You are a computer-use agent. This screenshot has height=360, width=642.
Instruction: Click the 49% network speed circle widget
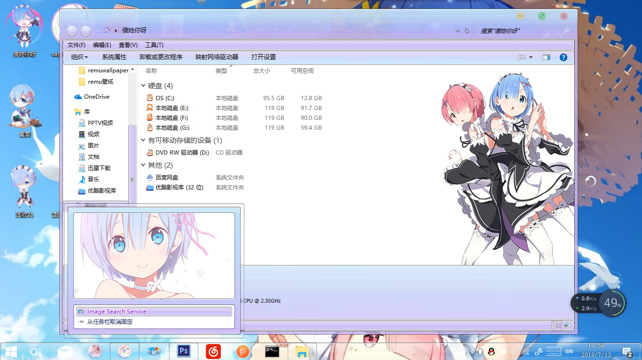point(612,304)
